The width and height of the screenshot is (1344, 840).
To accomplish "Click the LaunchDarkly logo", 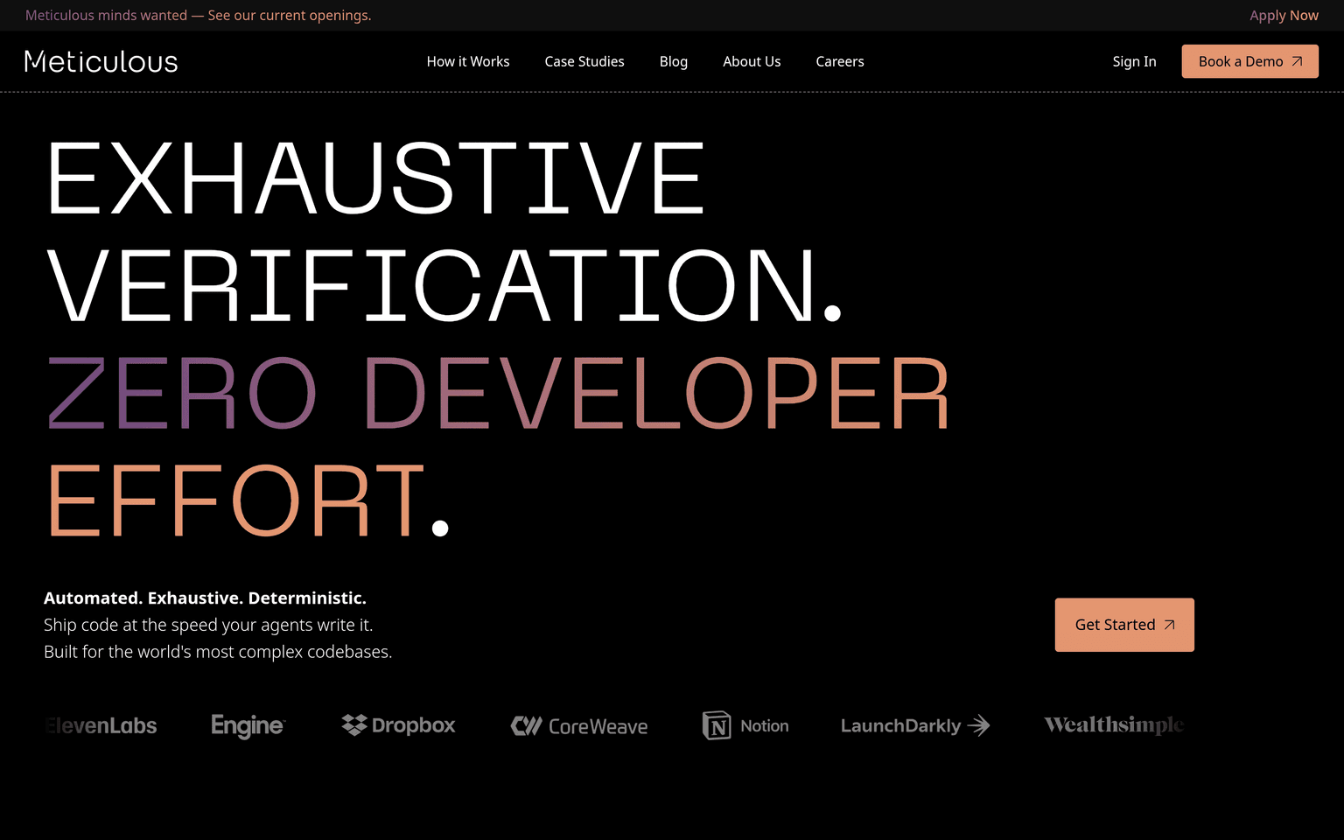I will (x=915, y=725).
